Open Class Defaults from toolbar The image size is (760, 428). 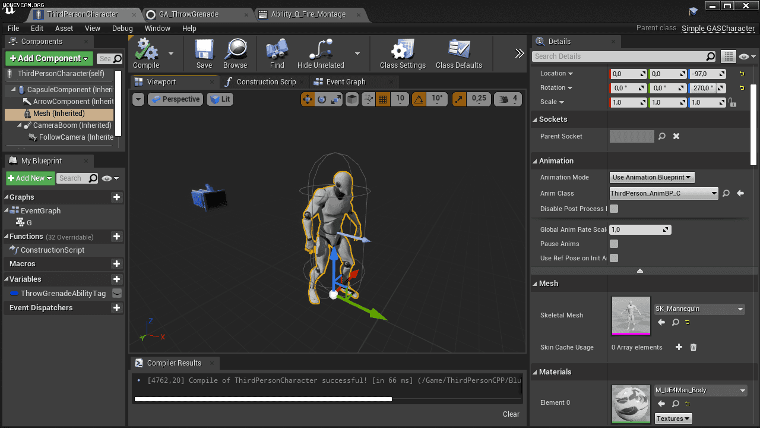pos(458,53)
